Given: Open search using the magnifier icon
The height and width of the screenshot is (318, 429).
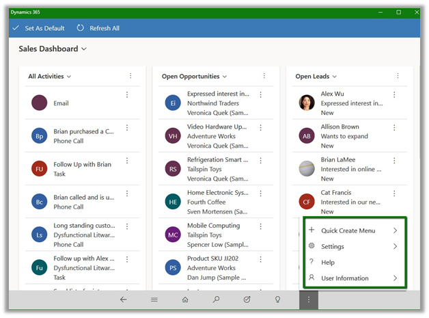Looking at the screenshot, I should 216,300.
